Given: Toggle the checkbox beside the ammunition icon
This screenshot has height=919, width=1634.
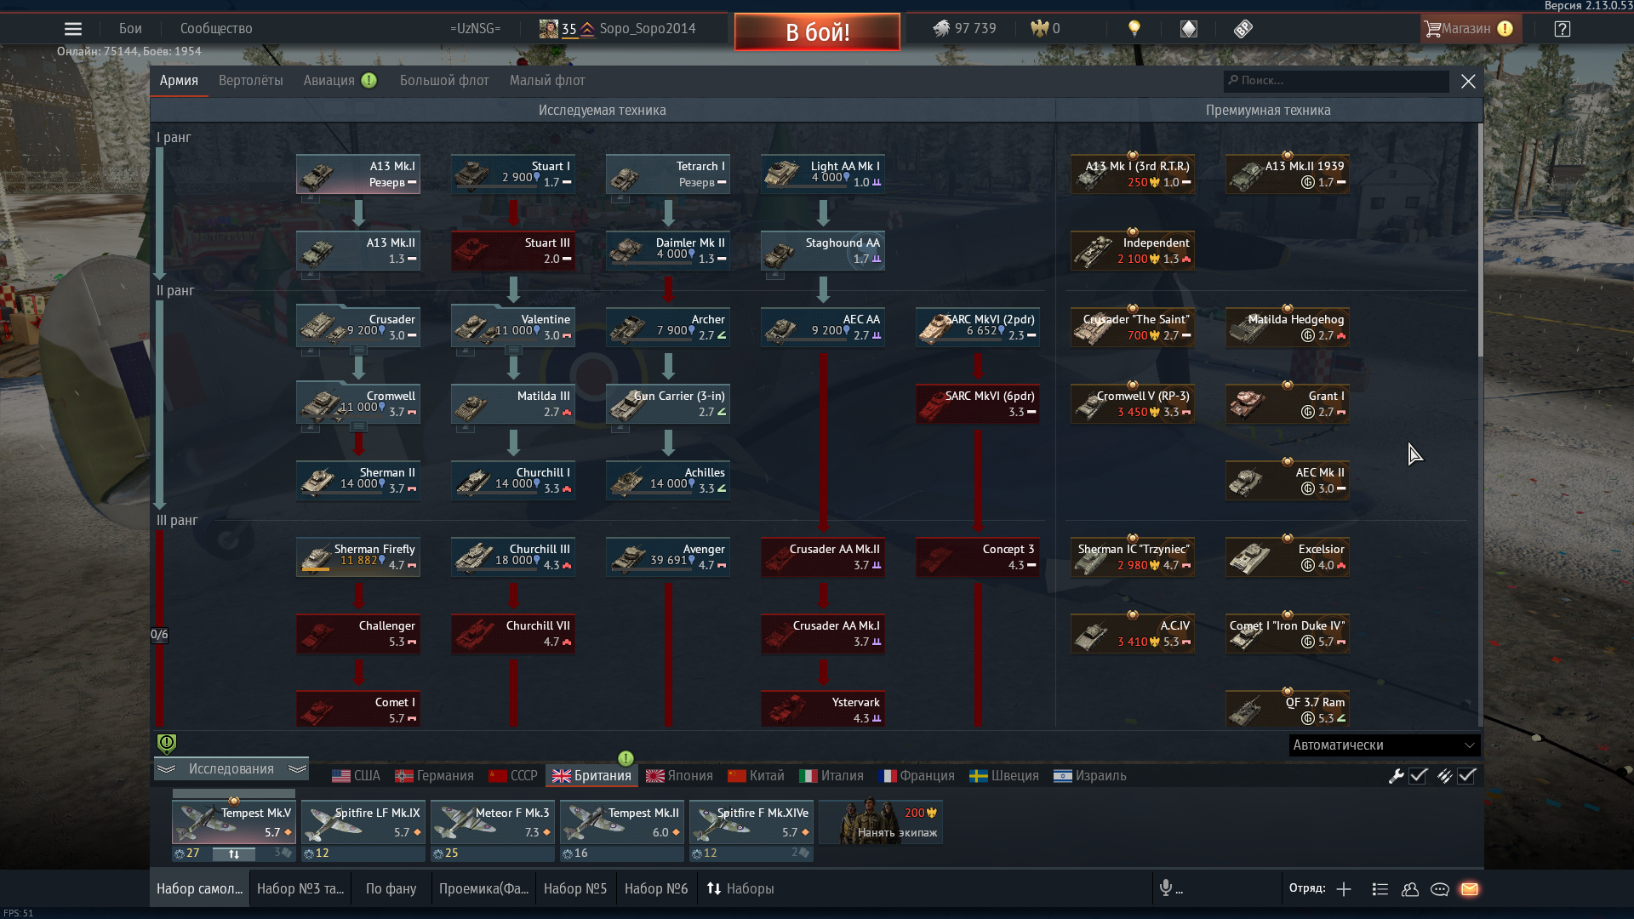Looking at the screenshot, I should [x=1466, y=776].
